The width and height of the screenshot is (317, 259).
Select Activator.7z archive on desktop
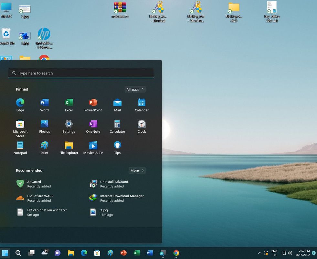120,10
